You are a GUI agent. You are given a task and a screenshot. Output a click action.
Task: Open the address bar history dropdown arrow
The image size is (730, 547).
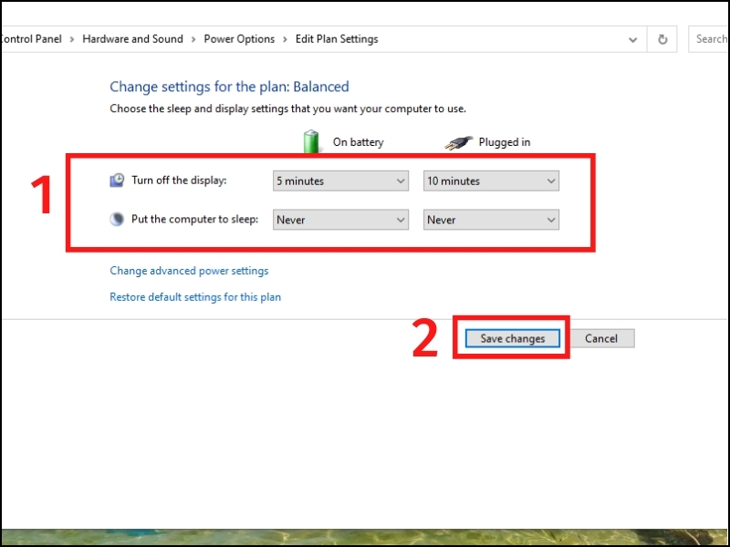(633, 39)
